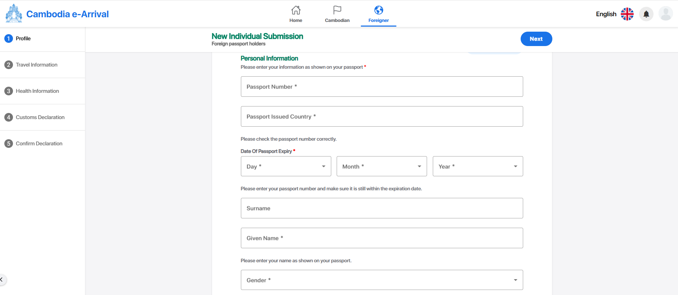Go to the Customs Declaration step

[x=40, y=117]
